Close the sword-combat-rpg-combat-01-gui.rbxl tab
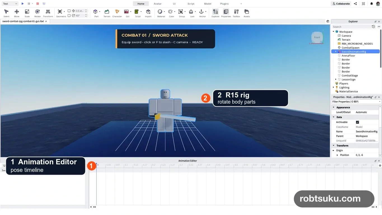382x215 pixels. 46,21
